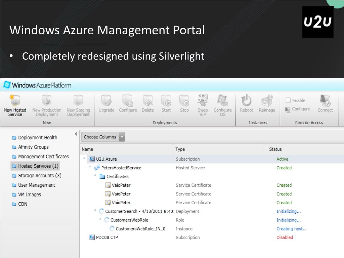
Task: Open Storage Accounts (3) in sidebar
Action: click(x=37, y=175)
